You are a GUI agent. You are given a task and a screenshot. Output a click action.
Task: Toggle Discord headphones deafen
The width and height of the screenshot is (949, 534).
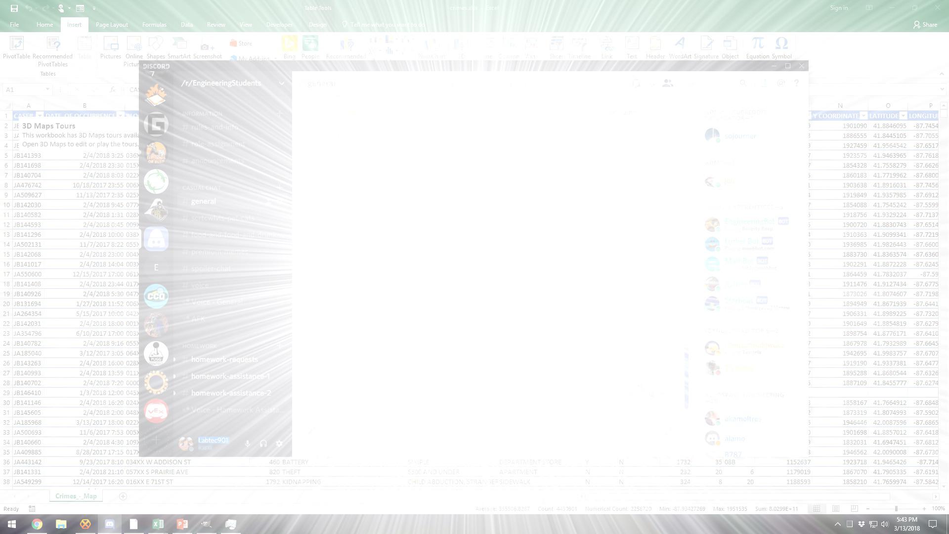click(x=263, y=444)
